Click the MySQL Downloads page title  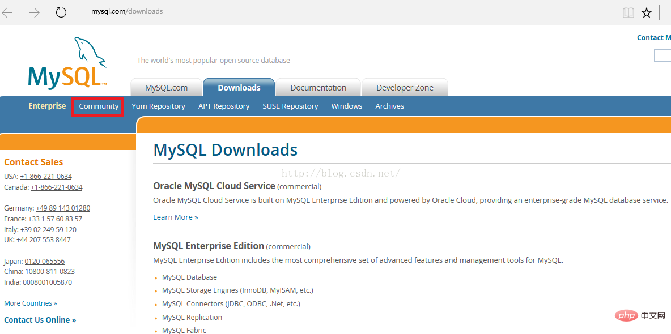point(225,150)
